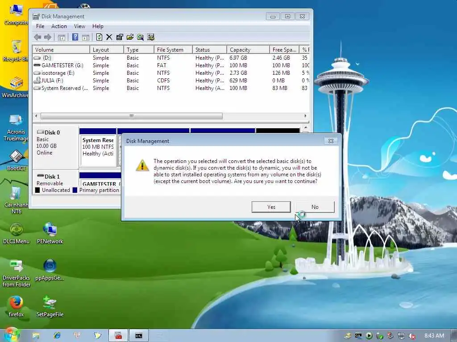The height and width of the screenshot is (342, 457).
Task: Open the DLC1Menu desktop icon
Action: click(17, 233)
